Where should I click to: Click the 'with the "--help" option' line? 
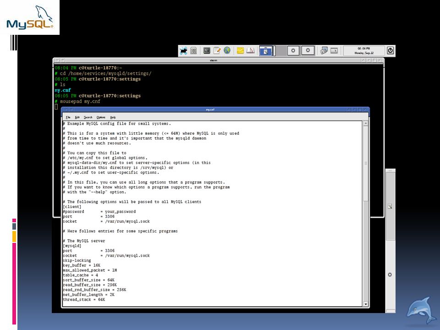[x=94, y=192]
